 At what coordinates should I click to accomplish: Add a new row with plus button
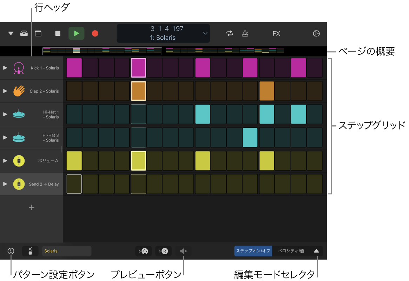[32, 207]
